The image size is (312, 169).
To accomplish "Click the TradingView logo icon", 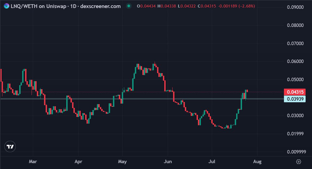I will [x=10, y=147].
